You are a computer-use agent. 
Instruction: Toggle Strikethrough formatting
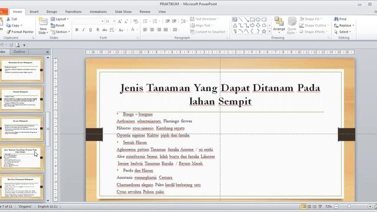[x=105, y=30]
